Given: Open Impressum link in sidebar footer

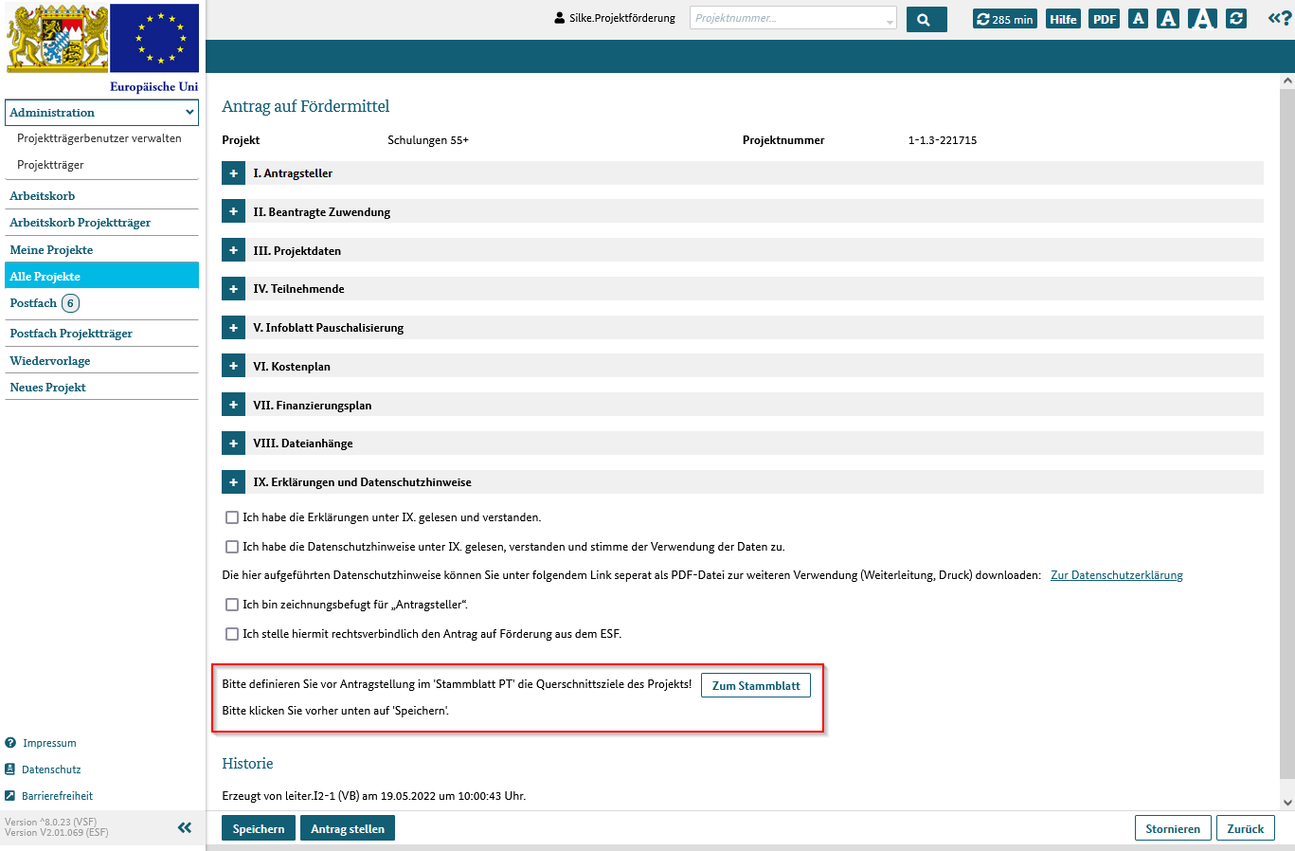Looking at the screenshot, I should point(49,743).
